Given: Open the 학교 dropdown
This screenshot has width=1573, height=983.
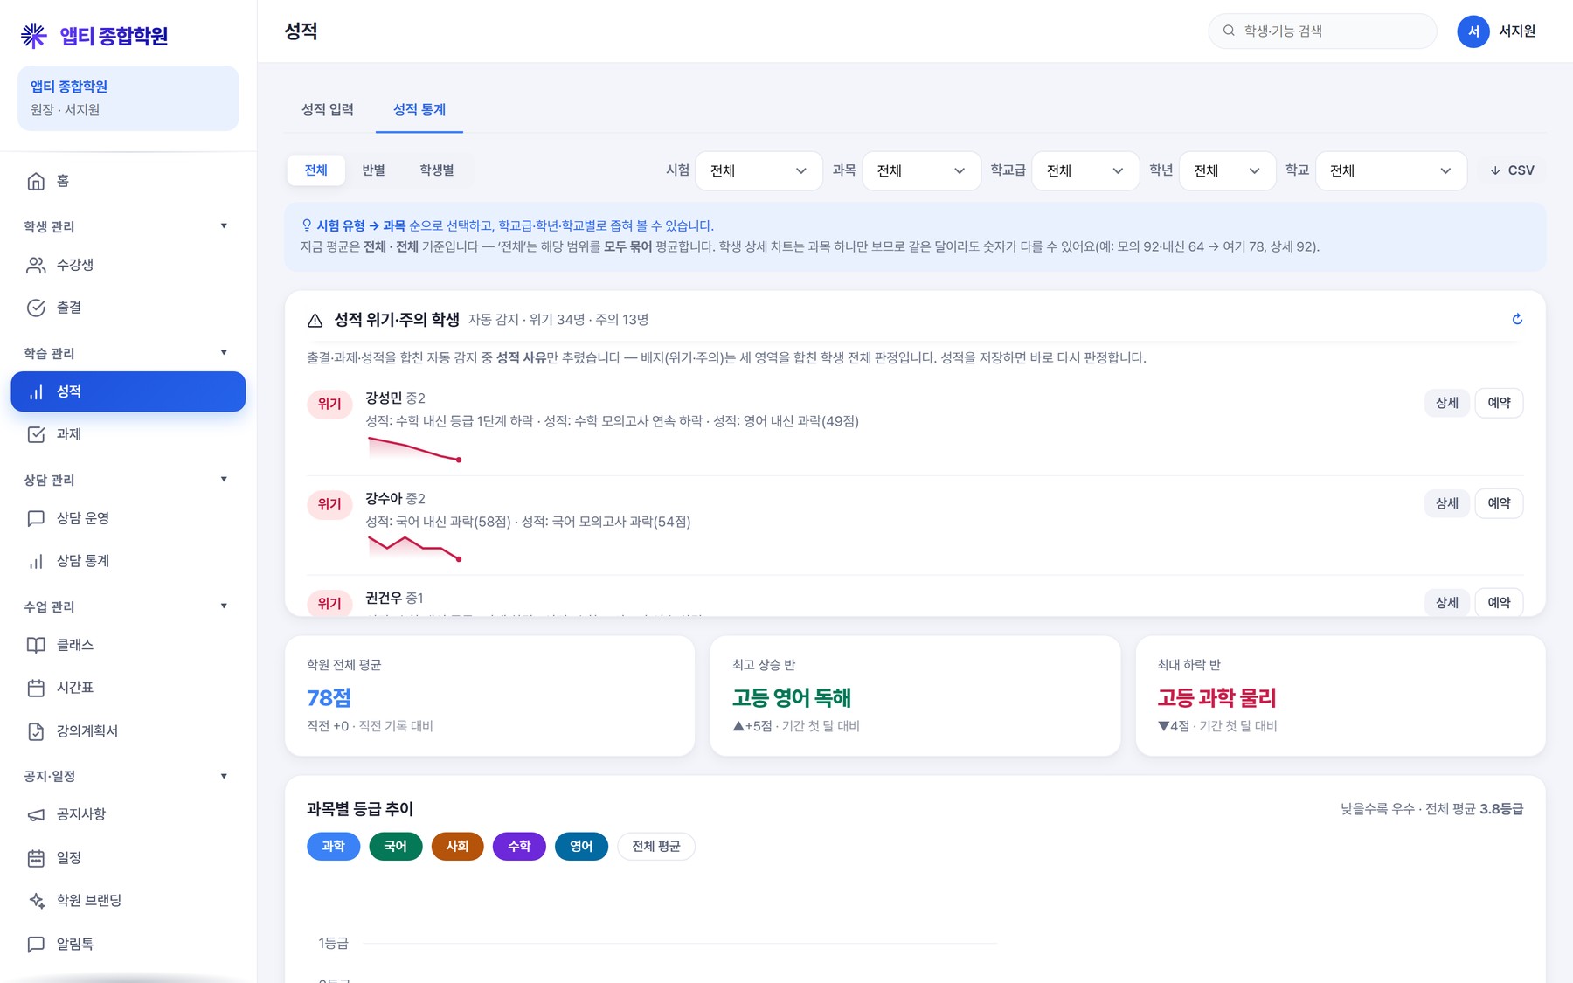Looking at the screenshot, I should click(x=1391, y=170).
